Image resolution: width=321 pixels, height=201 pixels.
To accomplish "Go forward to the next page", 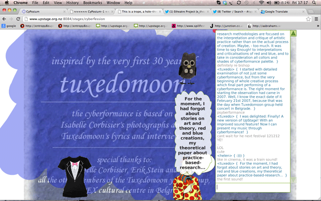I will (11, 19).
